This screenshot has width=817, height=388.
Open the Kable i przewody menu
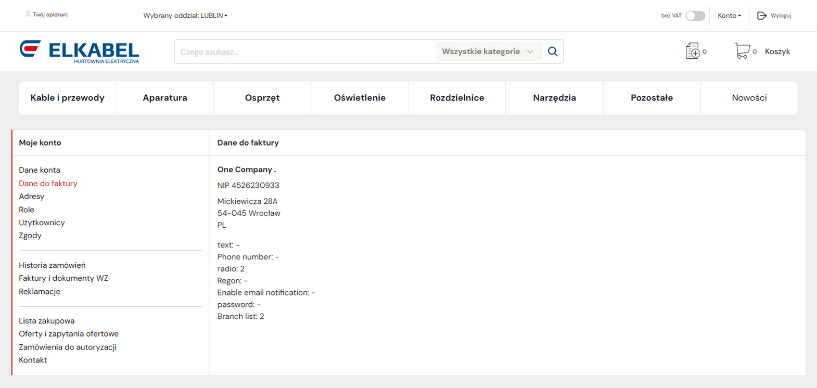67,98
